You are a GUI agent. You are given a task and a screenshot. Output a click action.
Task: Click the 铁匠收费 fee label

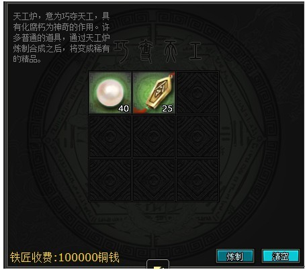(x=32, y=257)
